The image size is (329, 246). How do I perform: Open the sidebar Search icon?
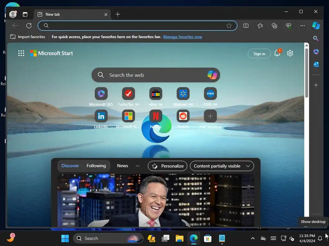316,38
